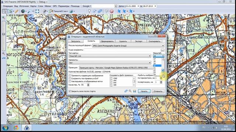Screen dimensions: 236x132
Task: Open the Метки menu
Action: tap(48, 6)
